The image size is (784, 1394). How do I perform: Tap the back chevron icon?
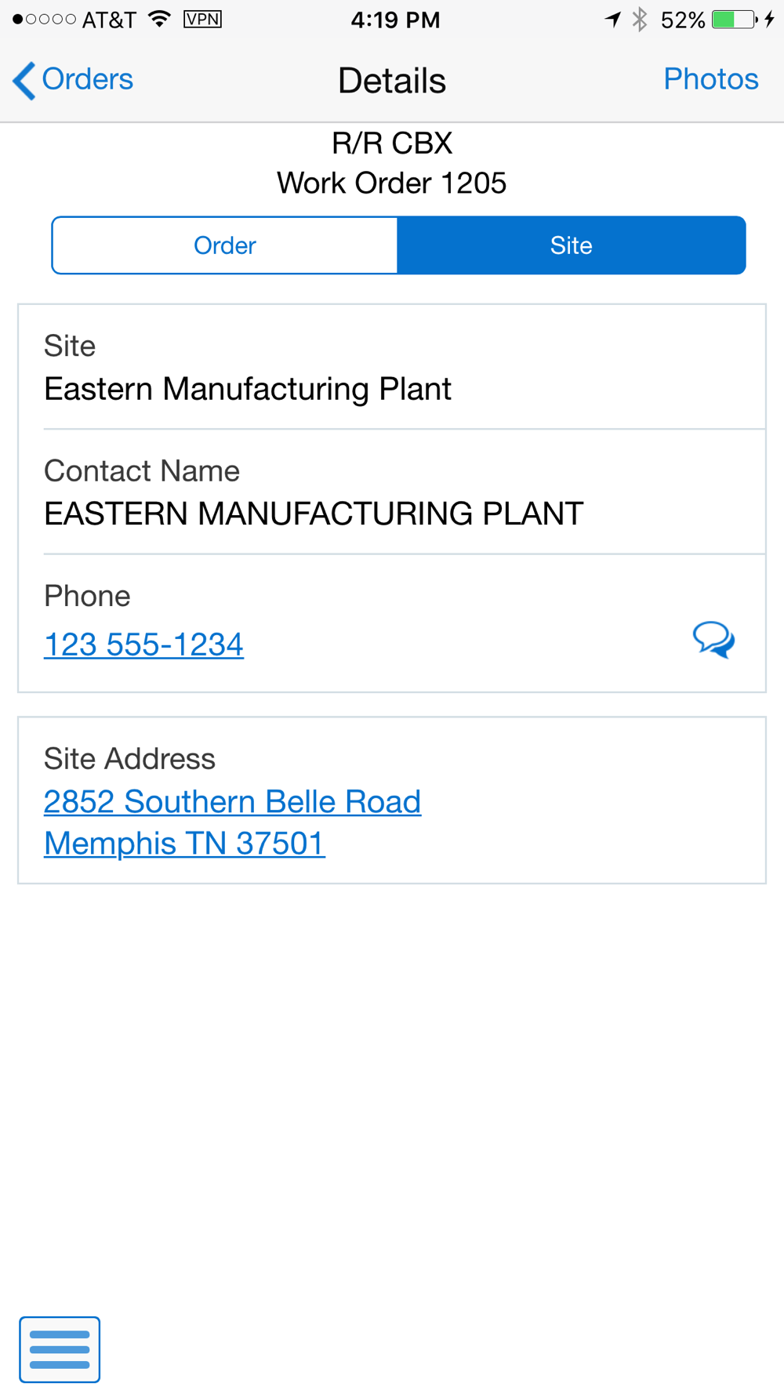[24, 81]
